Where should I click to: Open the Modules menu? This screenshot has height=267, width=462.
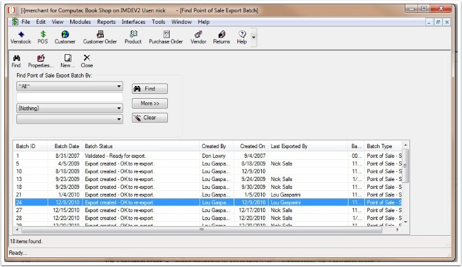click(80, 22)
